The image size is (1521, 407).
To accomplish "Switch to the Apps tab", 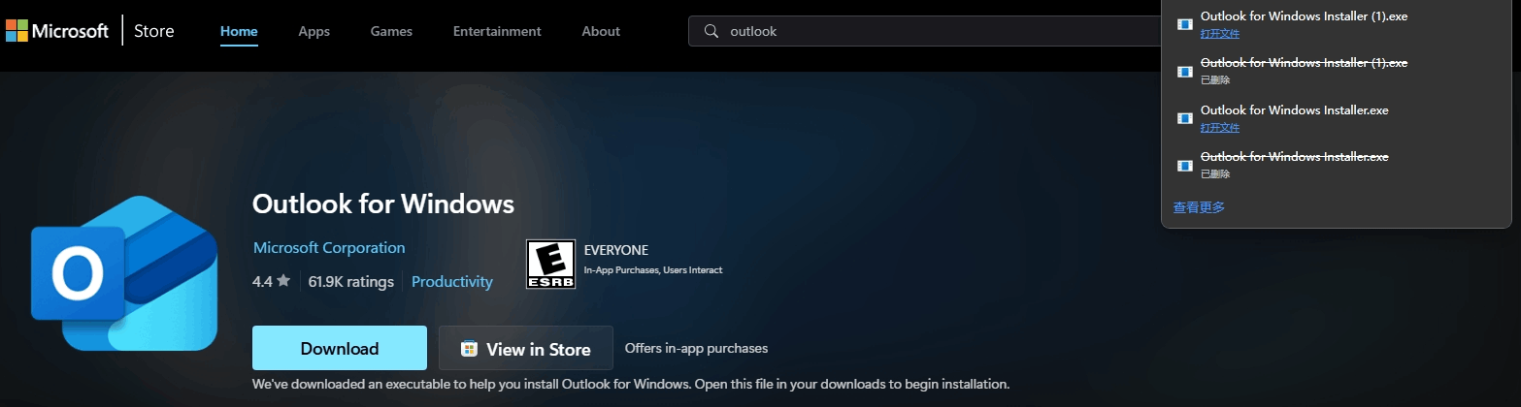I will (x=314, y=31).
